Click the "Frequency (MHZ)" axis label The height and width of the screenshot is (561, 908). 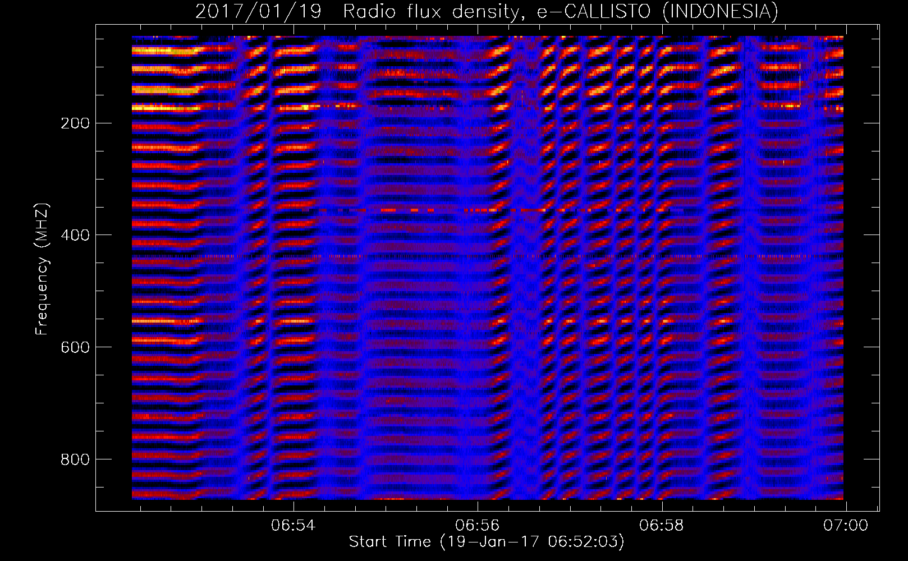click(x=42, y=269)
